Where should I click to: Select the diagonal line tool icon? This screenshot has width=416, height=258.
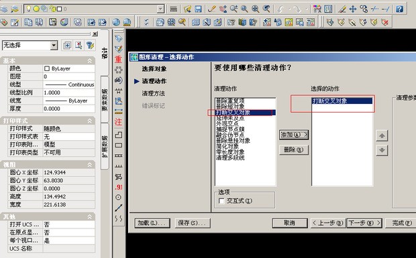(x=119, y=208)
